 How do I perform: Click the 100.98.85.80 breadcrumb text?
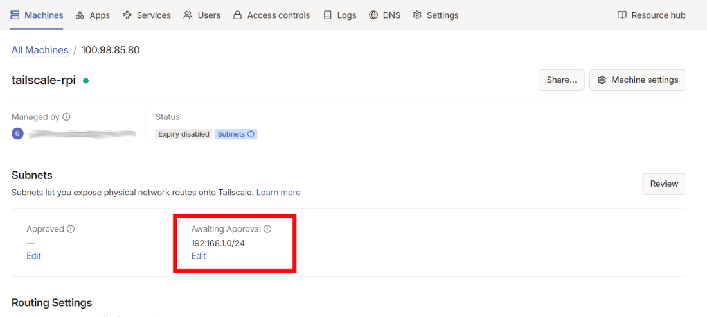point(111,50)
